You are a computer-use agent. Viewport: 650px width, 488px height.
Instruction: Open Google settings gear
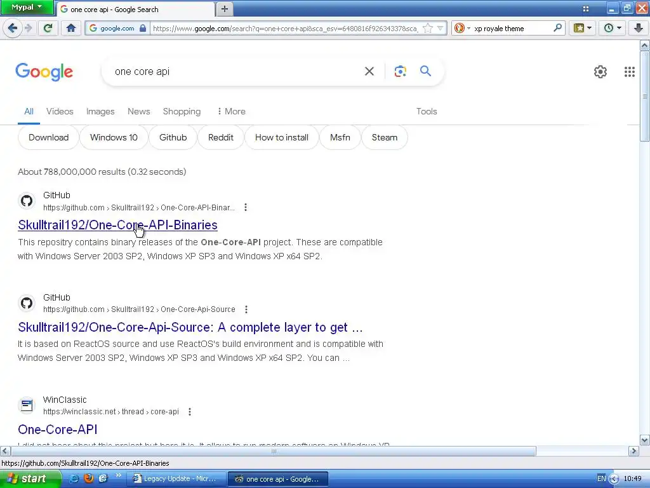[600, 72]
